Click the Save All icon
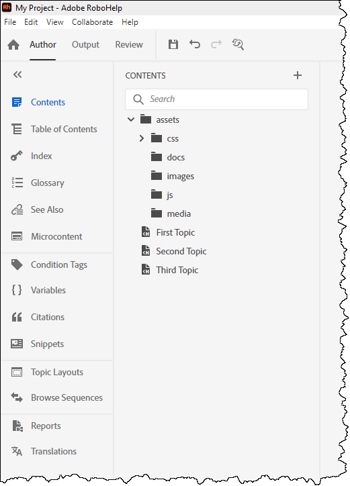This screenshot has height=486, width=350. (x=173, y=44)
